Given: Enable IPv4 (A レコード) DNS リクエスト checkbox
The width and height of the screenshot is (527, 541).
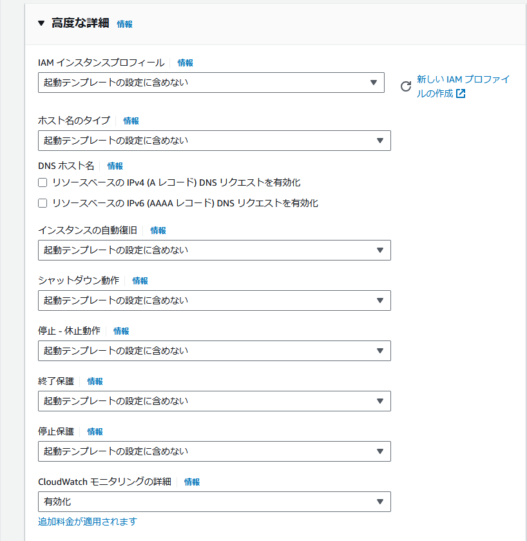Looking at the screenshot, I should point(43,182).
